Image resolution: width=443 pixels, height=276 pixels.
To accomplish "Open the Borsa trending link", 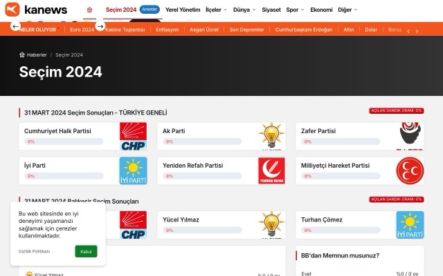I will (x=395, y=30).
